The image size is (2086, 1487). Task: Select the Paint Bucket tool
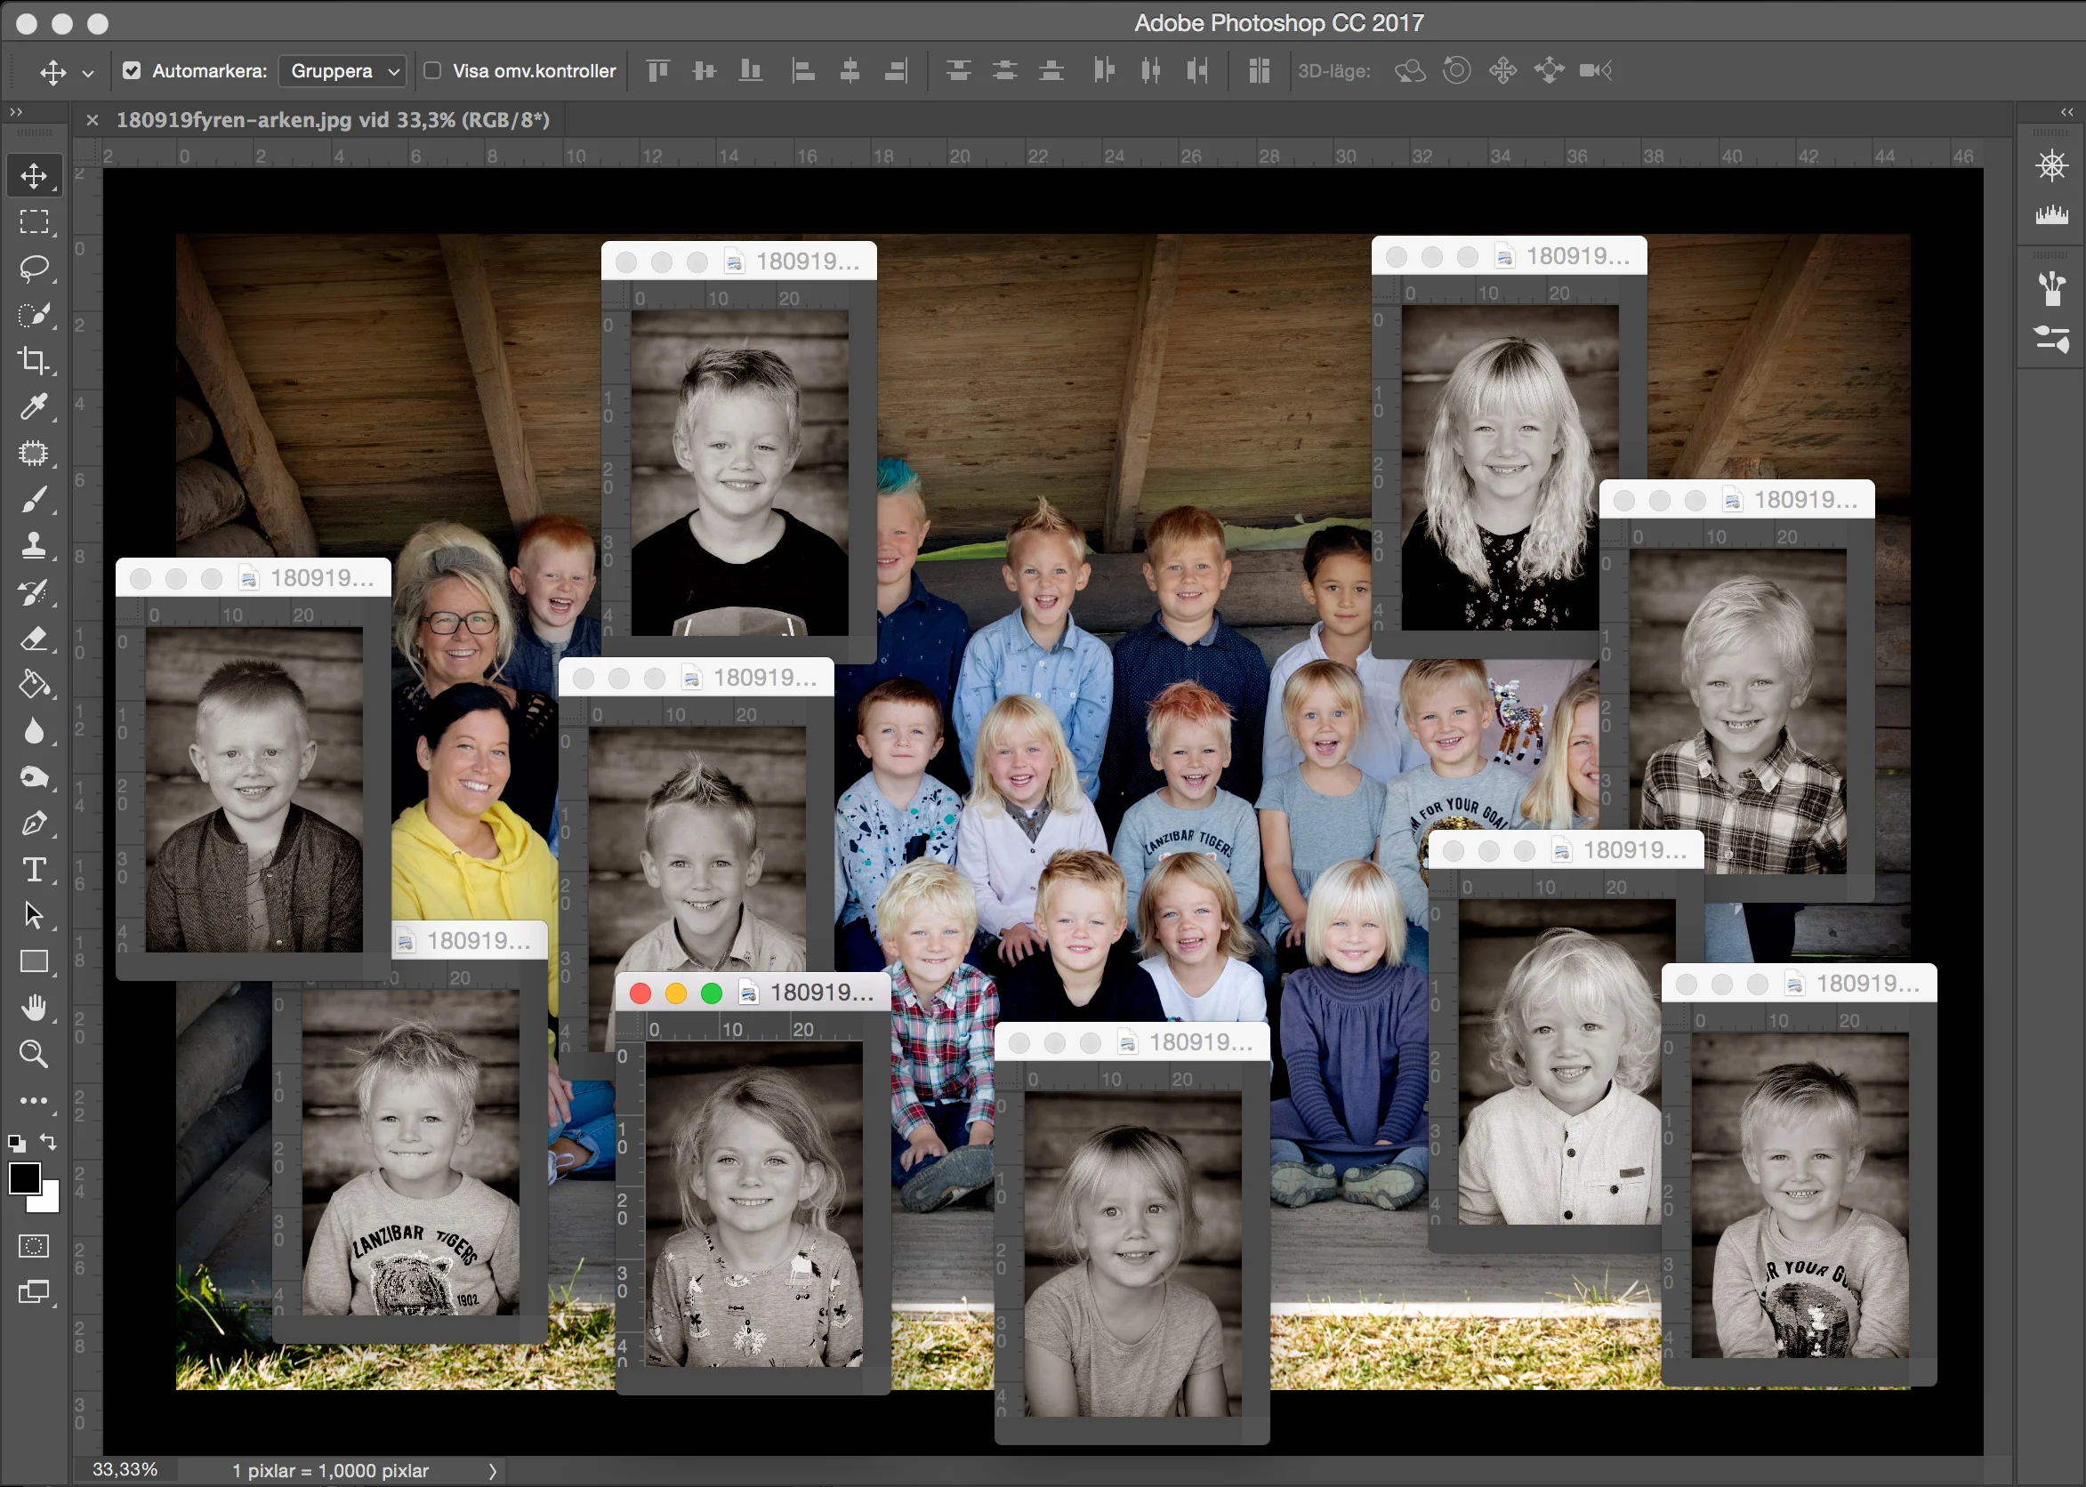(34, 684)
